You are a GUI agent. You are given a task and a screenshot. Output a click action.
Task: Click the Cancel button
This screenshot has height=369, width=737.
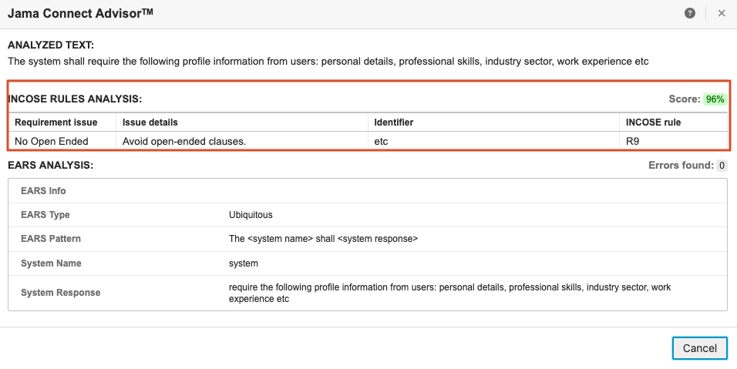[x=699, y=348]
